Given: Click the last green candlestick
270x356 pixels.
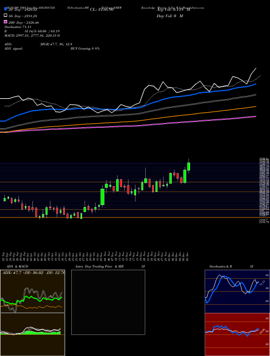Looking at the screenshot, I should click(x=188, y=166).
